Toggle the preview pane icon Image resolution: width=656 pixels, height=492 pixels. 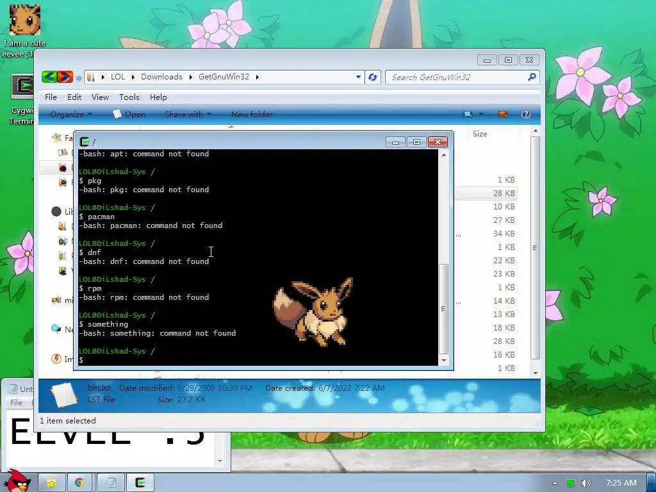503,114
